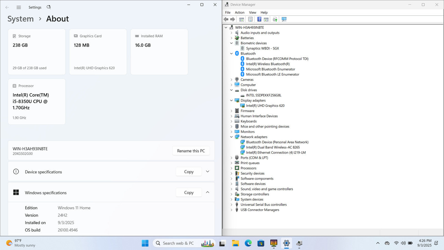Click System breadcrumb link

pyautogui.click(x=21, y=19)
